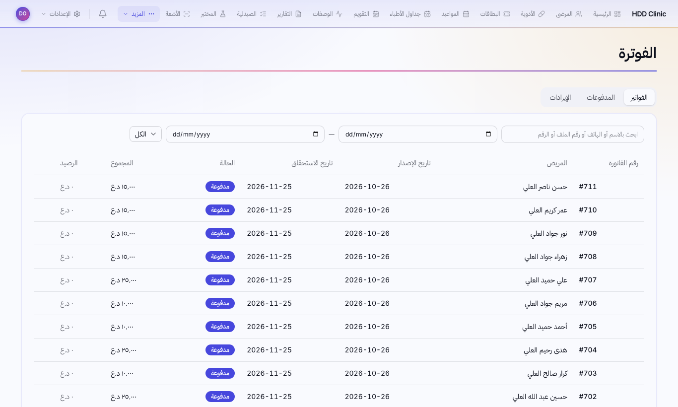Click the رقم الفاتورة column header
Screen dimensions: 678x407
click(x=623, y=163)
